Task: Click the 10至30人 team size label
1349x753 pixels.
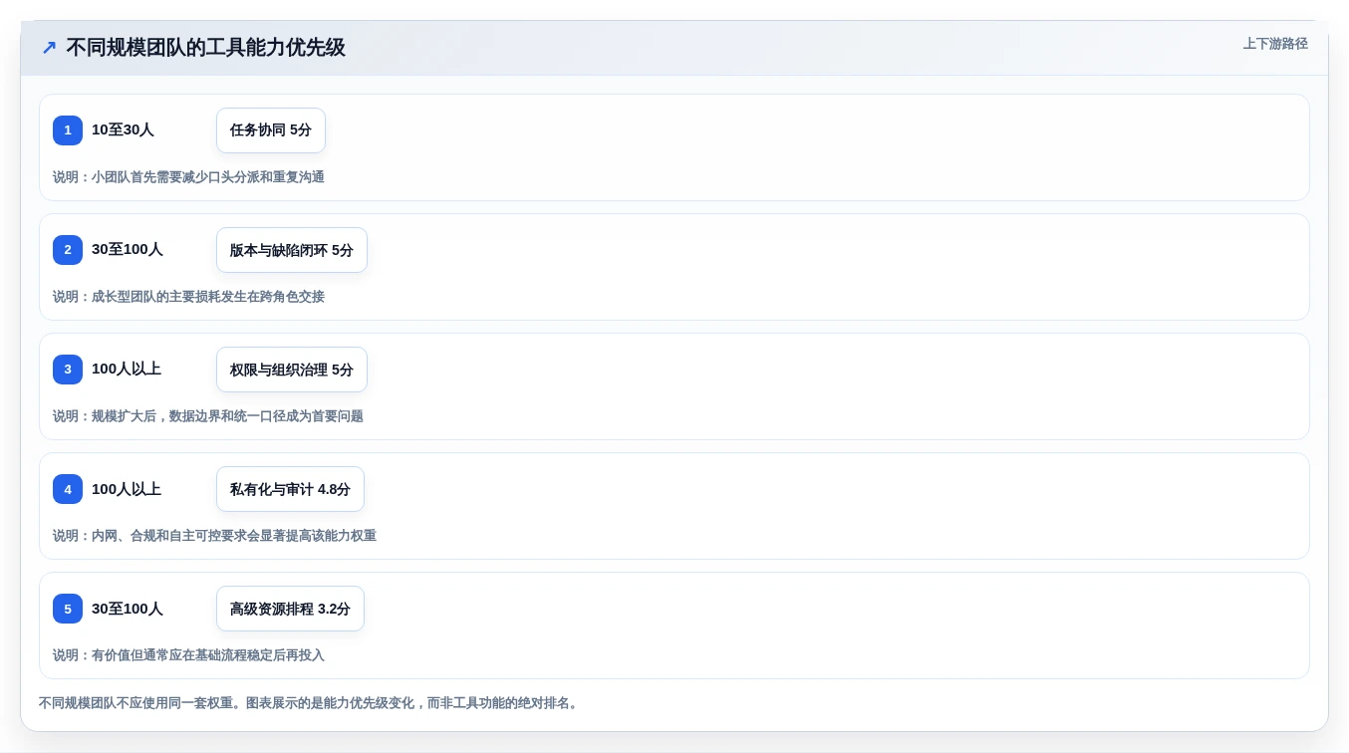Action: coord(123,129)
